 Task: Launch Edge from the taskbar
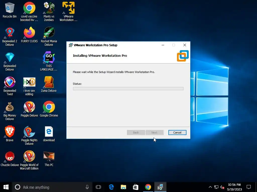coord(111,187)
